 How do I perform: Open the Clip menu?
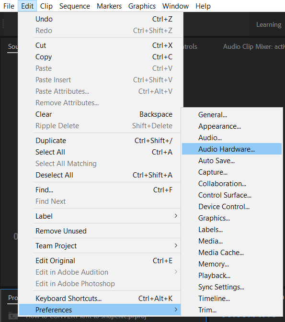[46, 6]
